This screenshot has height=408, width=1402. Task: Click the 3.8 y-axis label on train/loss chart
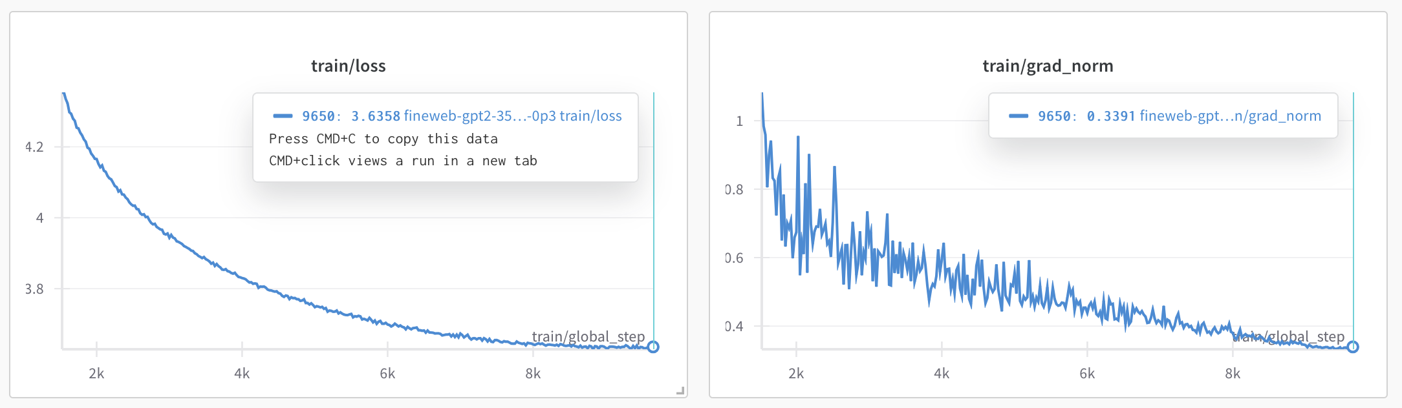[35, 289]
